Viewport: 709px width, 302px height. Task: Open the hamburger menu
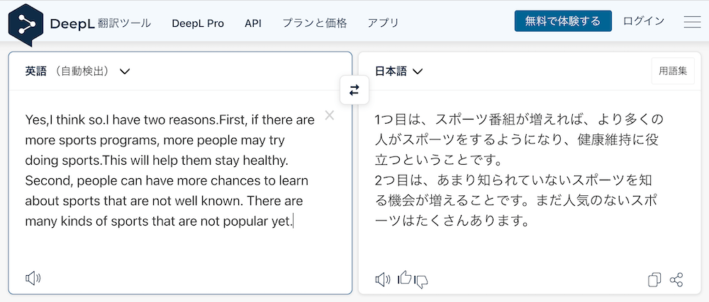(x=692, y=22)
